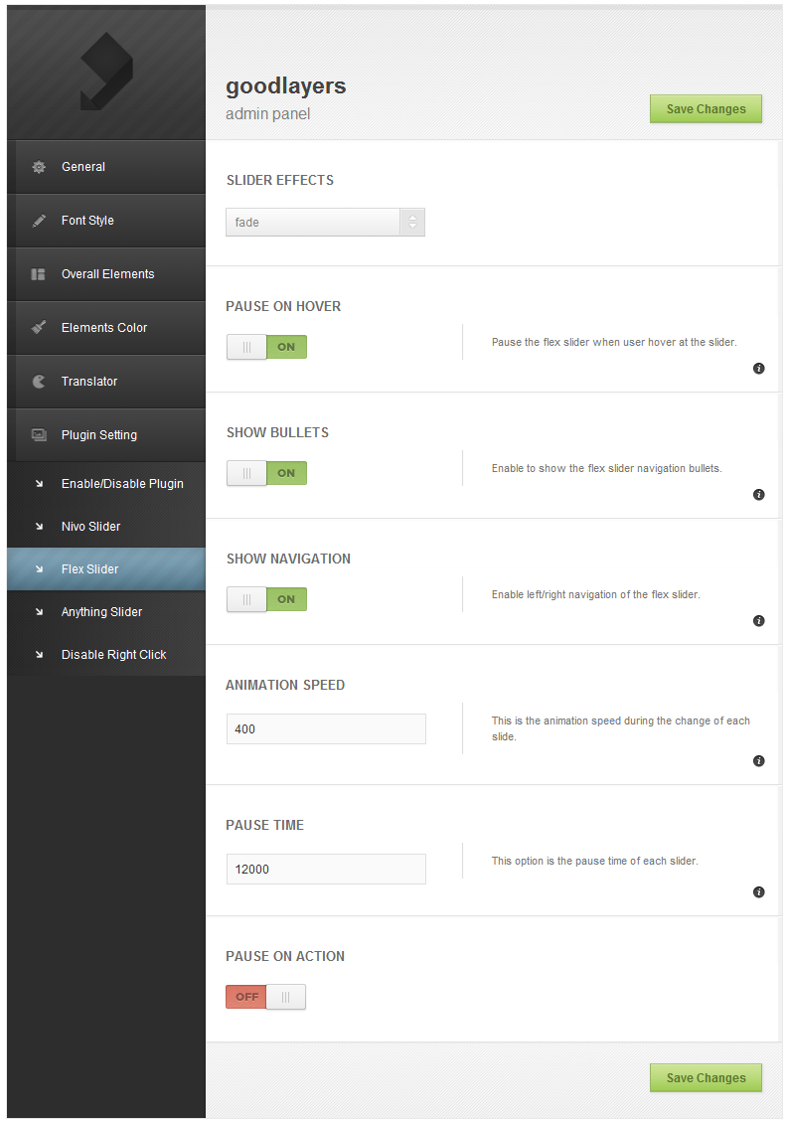
Task: Click the Overall Elements layout icon
Action: pyautogui.click(x=39, y=274)
